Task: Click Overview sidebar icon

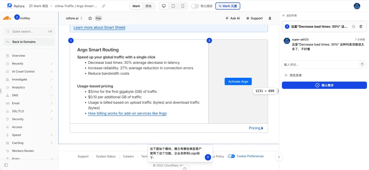Action: pyautogui.click(x=8, y=56)
